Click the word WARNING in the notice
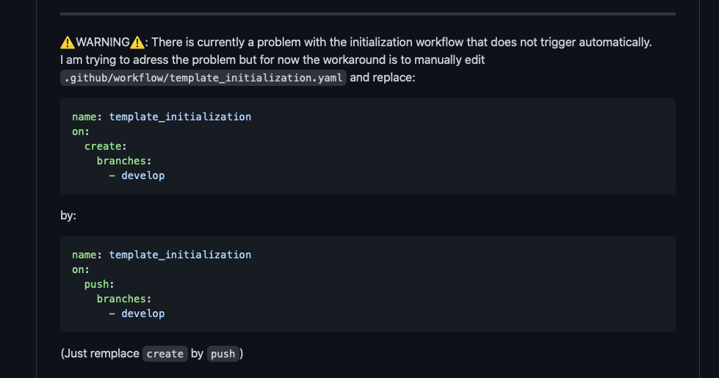The height and width of the screenshot is (378, 719). coord(103,42)
